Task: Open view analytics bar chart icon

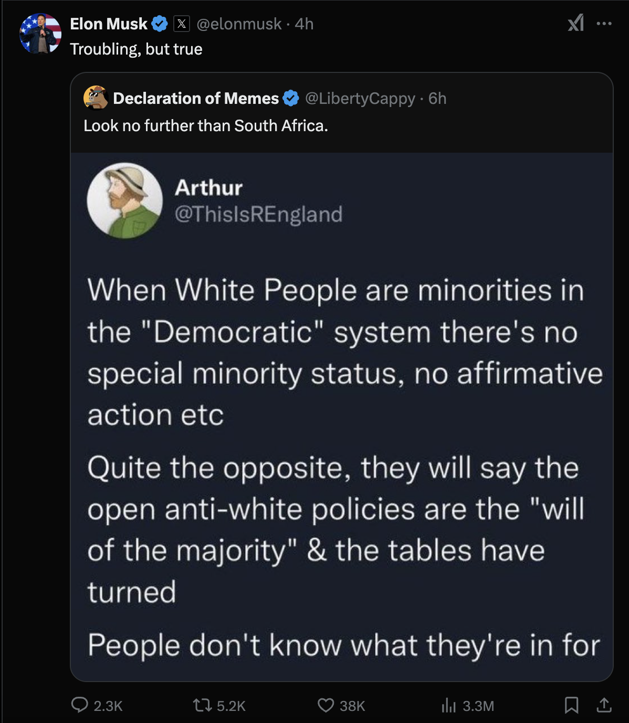Action: 448,705
